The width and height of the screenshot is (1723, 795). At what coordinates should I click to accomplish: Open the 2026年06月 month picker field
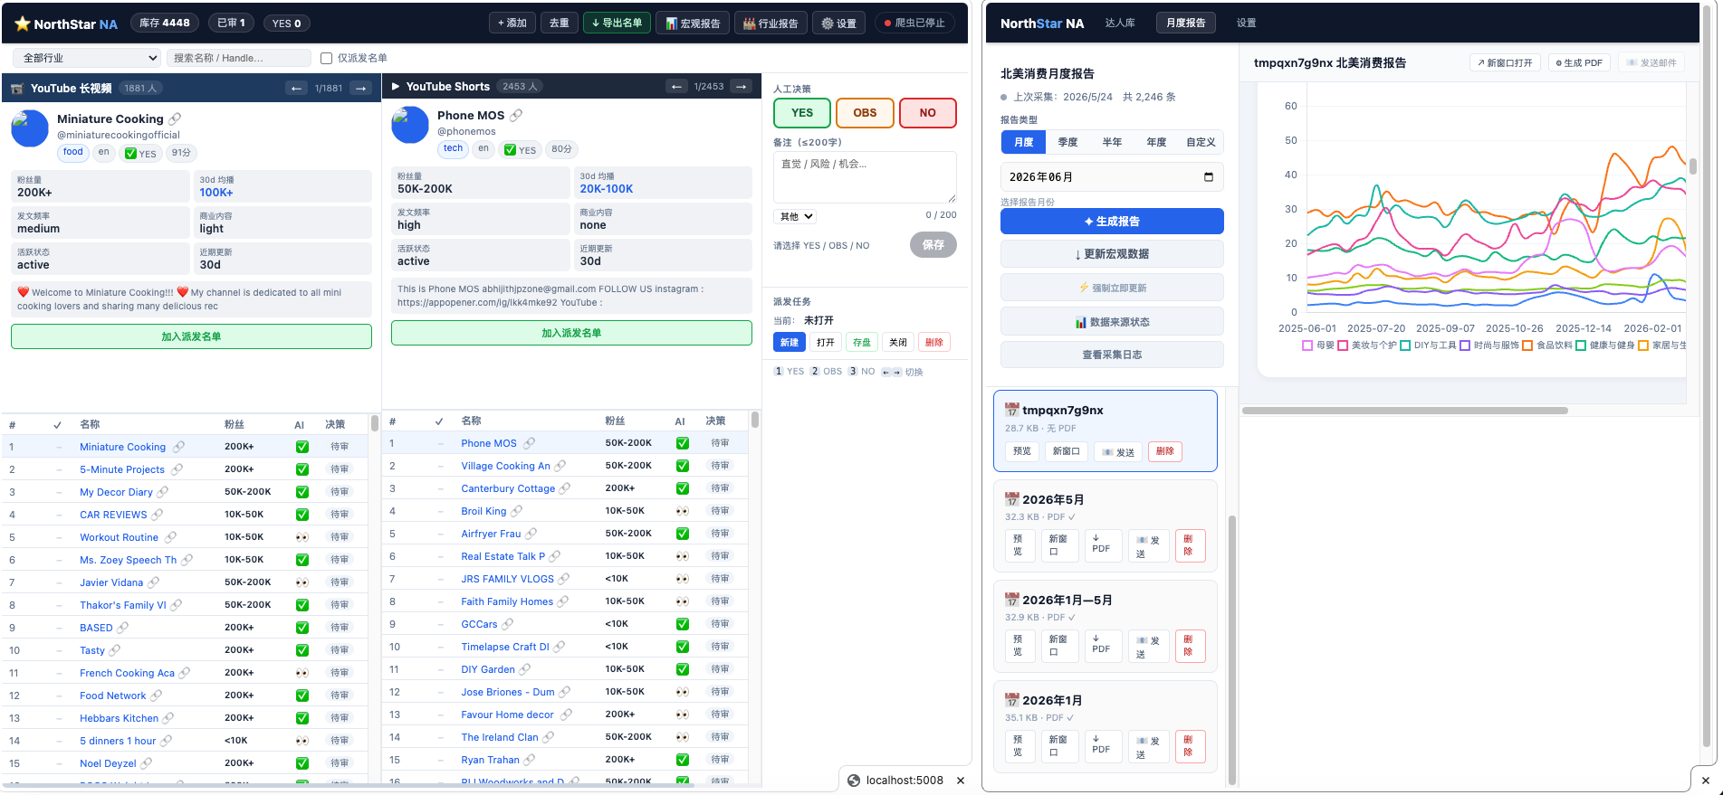pos(1112,177)
